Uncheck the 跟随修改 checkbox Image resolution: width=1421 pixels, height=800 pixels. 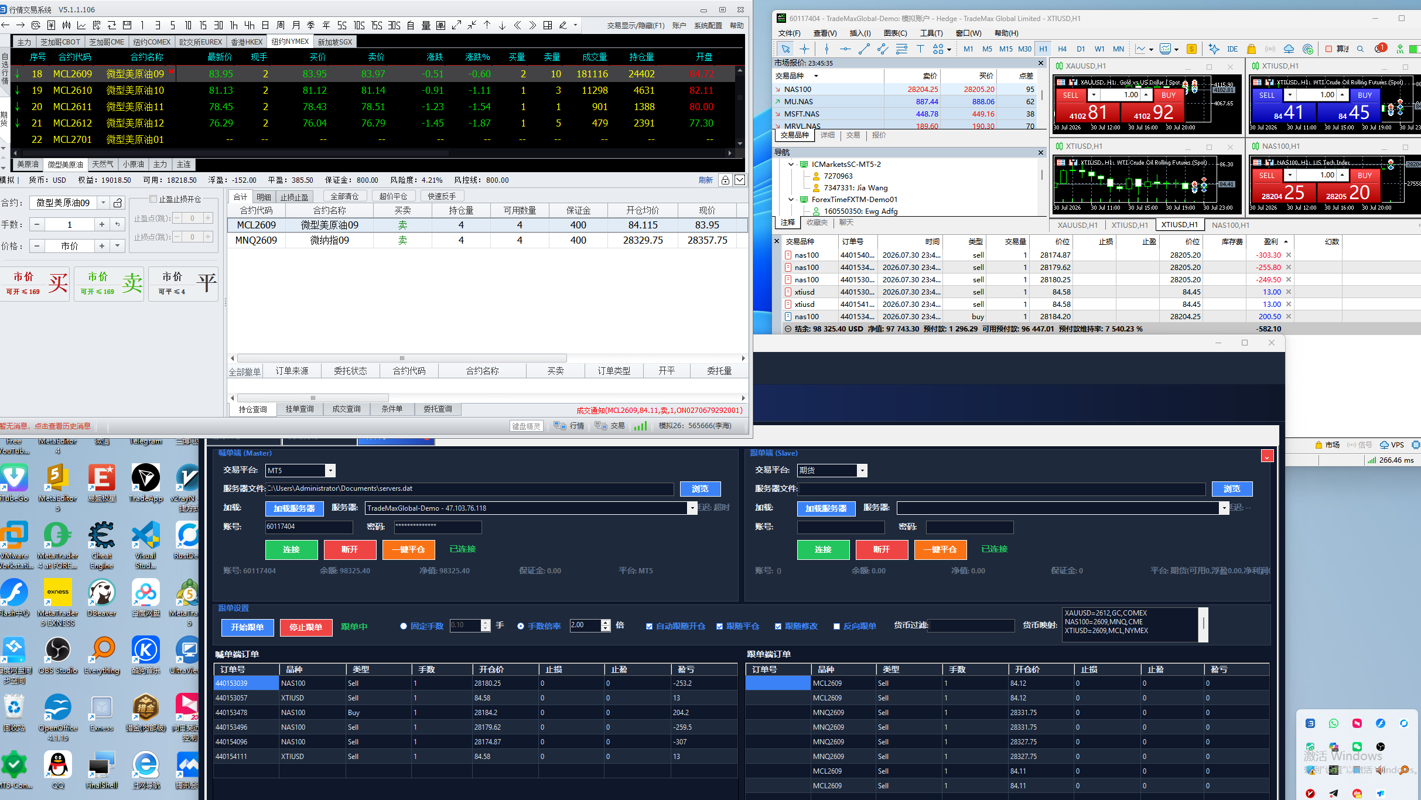[778, 626]
